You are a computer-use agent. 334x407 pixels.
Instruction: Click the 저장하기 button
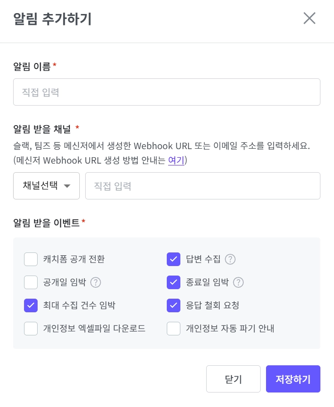tap(293, 379)
